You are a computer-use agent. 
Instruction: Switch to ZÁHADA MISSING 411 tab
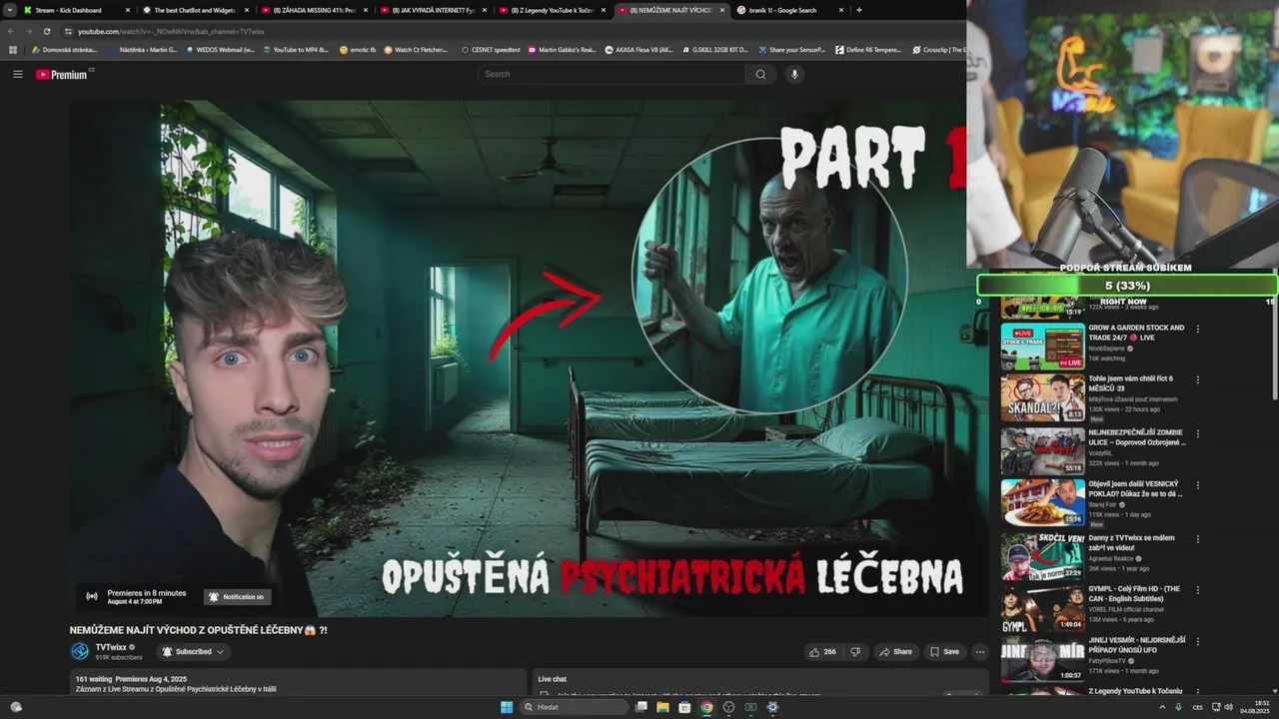click(x=314, y=10)
